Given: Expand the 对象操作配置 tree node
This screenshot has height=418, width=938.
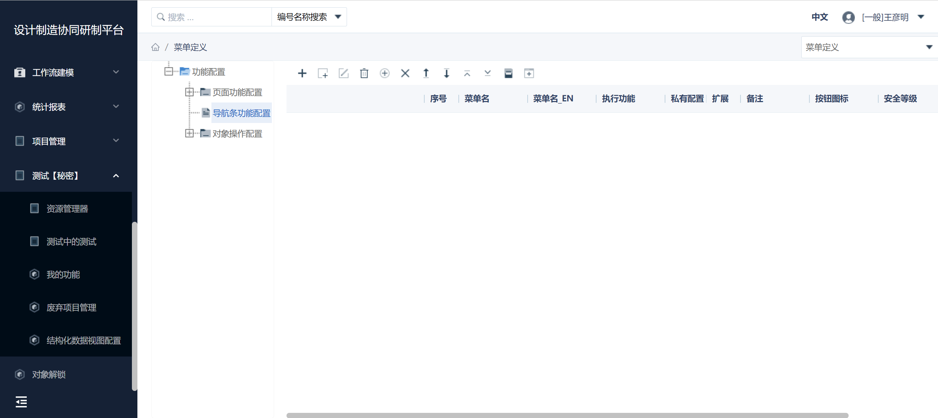Looking at the screenshot, I should click(x=189, y=133).
